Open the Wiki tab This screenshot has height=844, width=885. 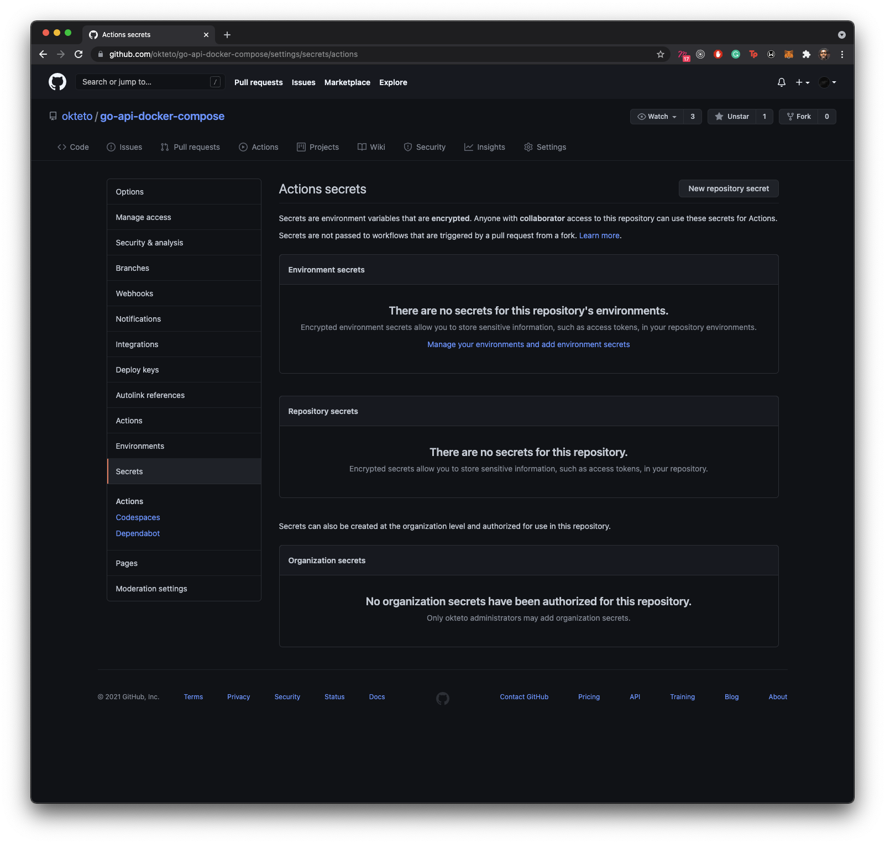pyautogui.click(x=371, y=147)
